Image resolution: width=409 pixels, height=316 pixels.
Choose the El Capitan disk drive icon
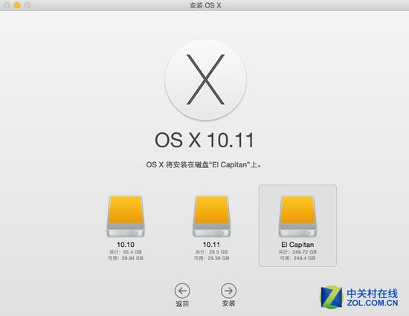point(297,216)
